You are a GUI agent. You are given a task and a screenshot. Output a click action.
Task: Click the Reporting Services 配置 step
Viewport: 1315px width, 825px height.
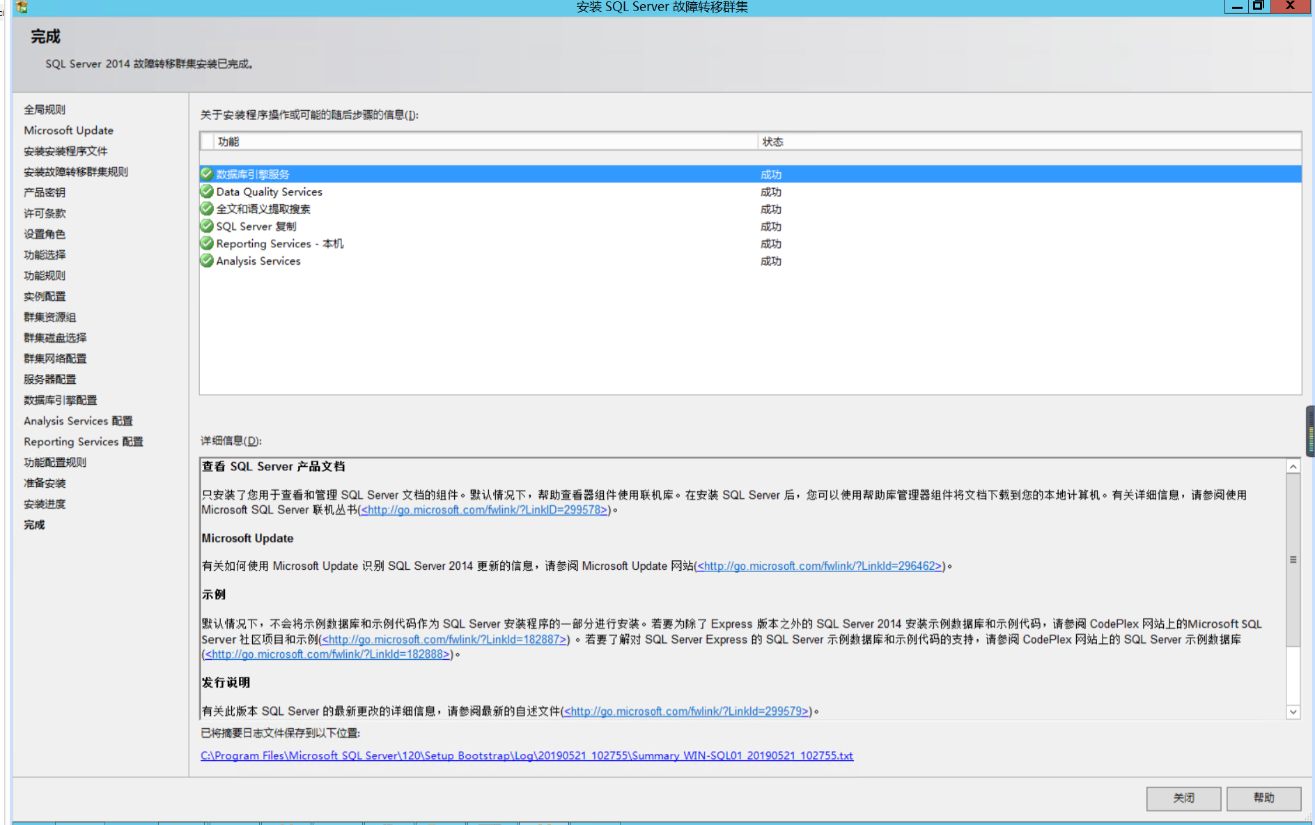click(x=84, y=442)
